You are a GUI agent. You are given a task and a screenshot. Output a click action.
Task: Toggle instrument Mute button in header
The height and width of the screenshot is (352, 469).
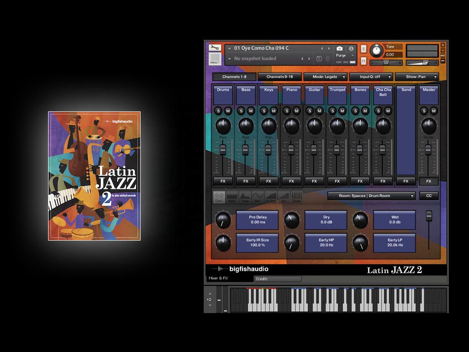[x=363, y=61]
